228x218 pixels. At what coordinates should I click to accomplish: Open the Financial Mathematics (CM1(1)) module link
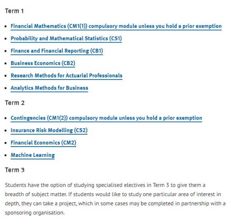116,26
